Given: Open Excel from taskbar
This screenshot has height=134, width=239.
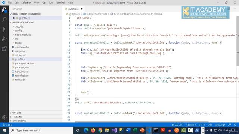Looking at the screenshot, I should [x=135, y=130].
